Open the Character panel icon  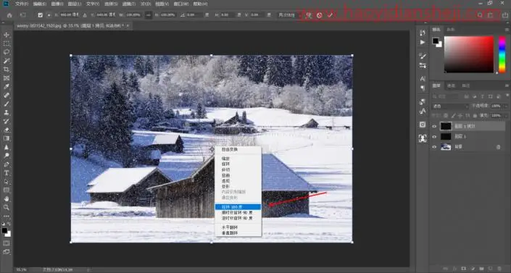423,78
